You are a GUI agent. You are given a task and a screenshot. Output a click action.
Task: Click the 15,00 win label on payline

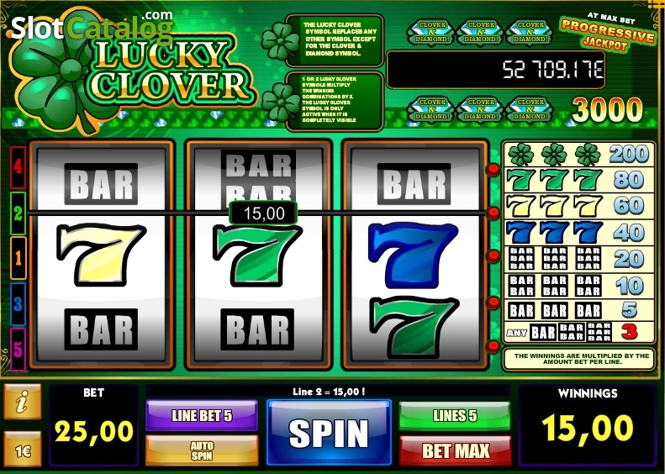(x=263, y=213)
